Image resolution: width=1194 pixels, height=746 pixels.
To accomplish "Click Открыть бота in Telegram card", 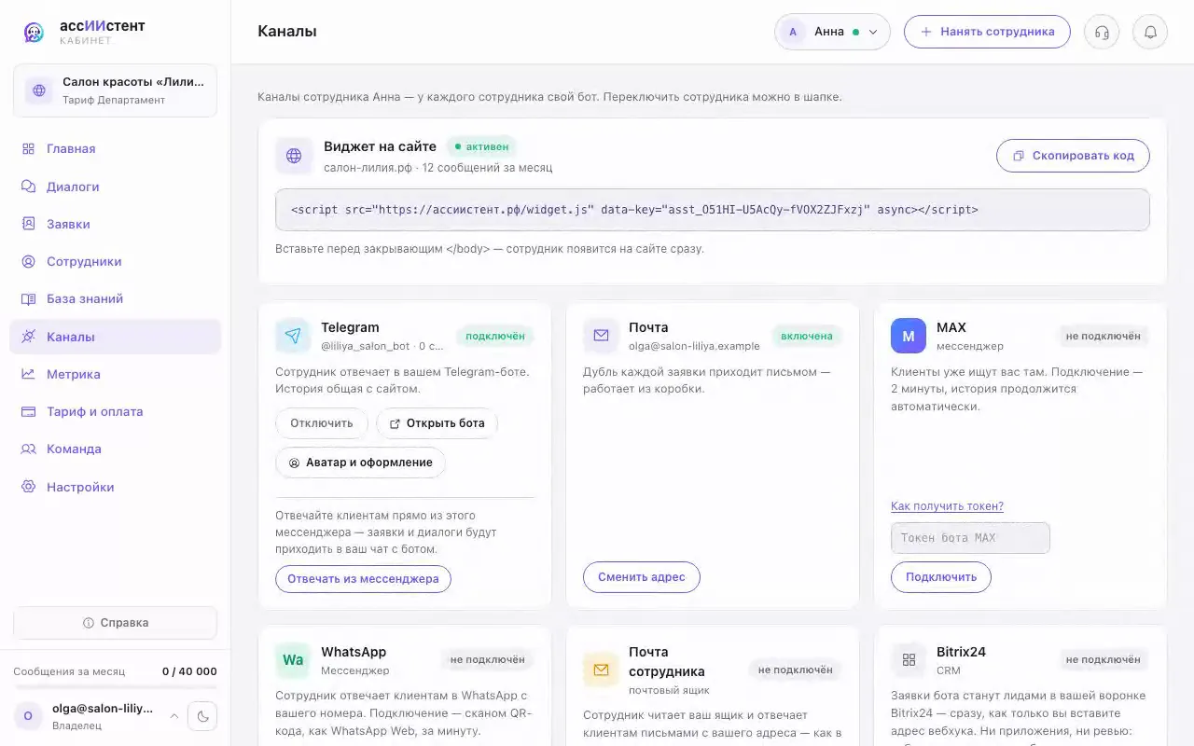I will [437, 423].
